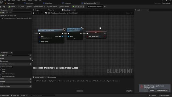Click the Player Controller parent class link
Image resolution: width=172 pixels, height=97 pixels.
[x=166, y=3]
